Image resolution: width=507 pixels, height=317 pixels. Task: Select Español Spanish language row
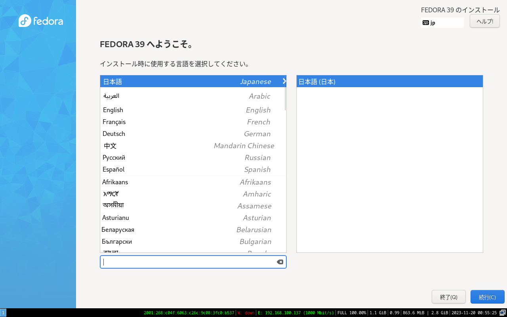(193, 169)
